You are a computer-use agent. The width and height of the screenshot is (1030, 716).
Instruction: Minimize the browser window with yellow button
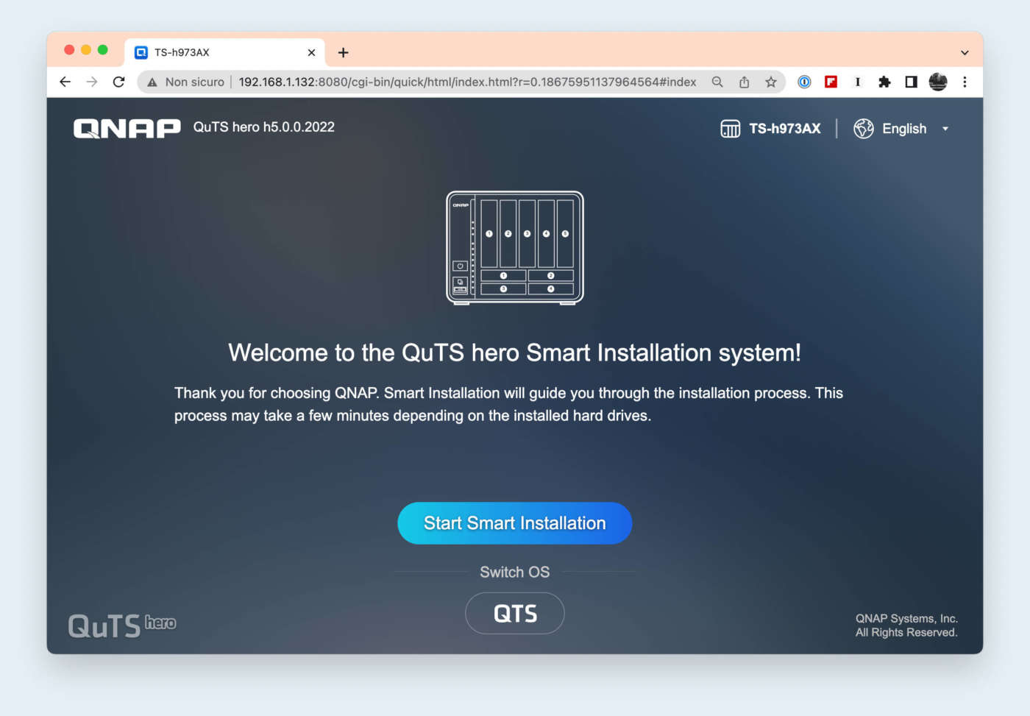click(86, 49)
